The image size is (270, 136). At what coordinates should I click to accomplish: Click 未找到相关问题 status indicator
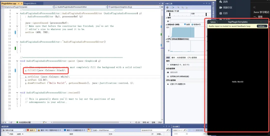[x=23, y=122]
